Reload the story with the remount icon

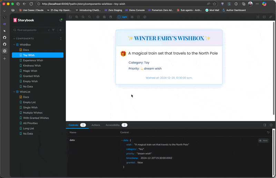coord(70,17)
